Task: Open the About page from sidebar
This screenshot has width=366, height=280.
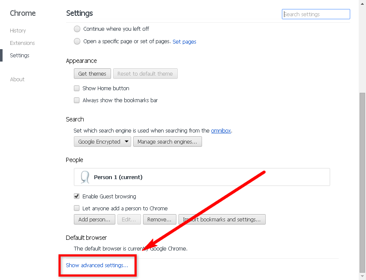Action: (x=18, y=80)
